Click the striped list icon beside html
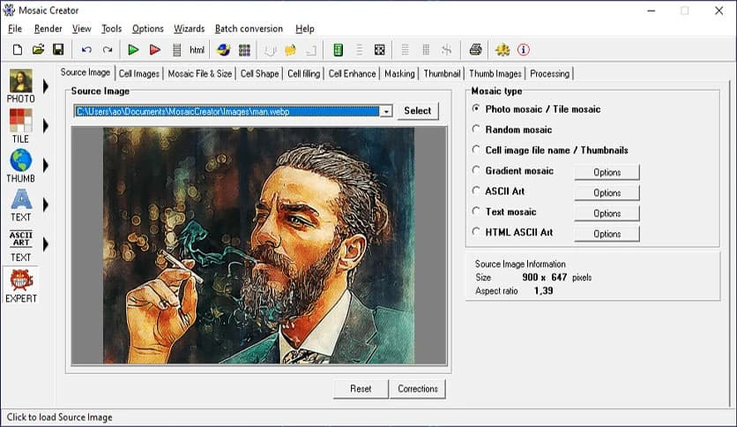Image resolution: width=737 pixels, height=427 pixels. pos(176,50)
